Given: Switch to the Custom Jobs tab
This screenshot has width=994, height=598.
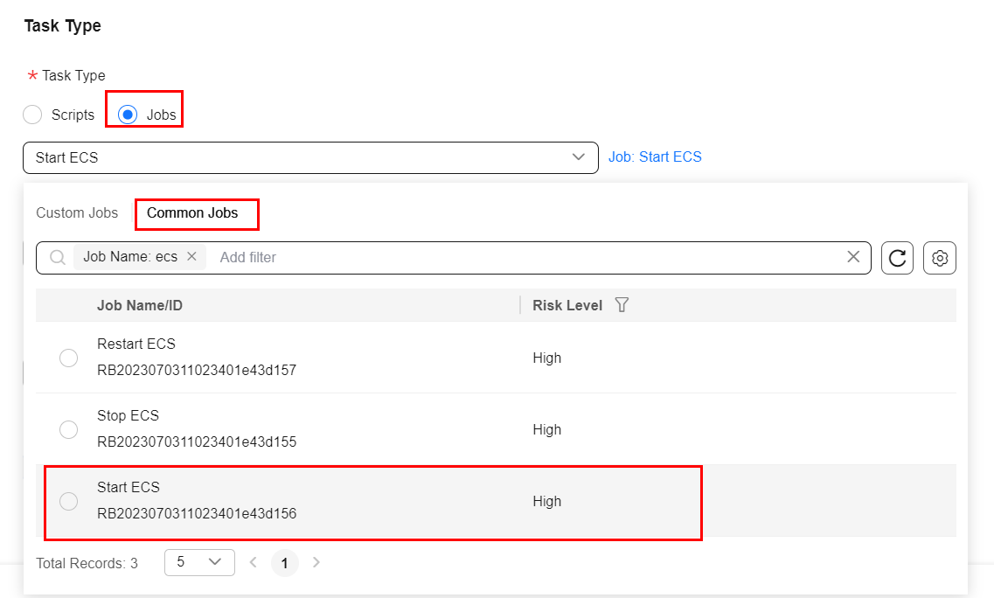Looking at the screenshot, I should [77, 213].
